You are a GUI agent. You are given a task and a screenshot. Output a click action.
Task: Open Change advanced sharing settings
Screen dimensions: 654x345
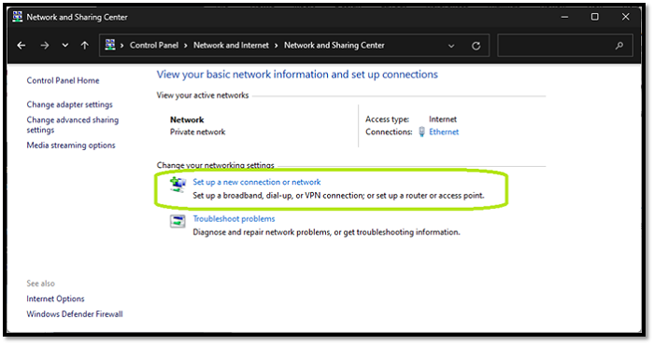pos(73,125)
